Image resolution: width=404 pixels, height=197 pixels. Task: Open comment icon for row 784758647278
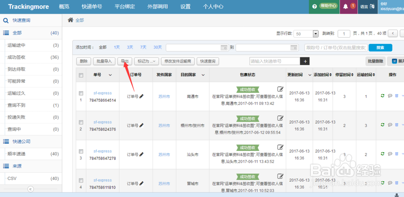[390, 154]
